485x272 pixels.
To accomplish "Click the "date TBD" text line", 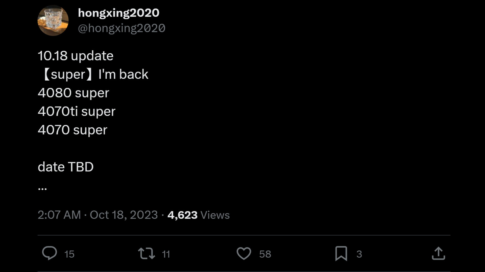I will pos(66,167).
